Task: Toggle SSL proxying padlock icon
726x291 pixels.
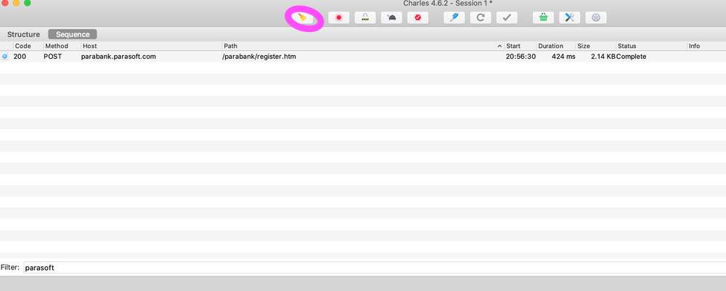Action: [x=365, y=17]
